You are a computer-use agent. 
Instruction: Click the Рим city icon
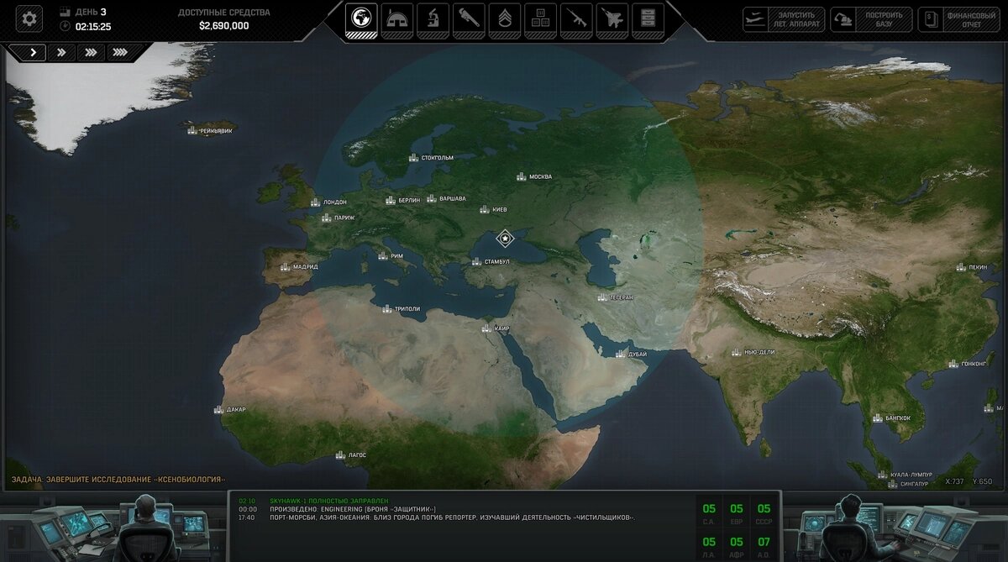coord(383,256)
